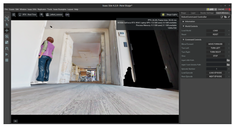The width and height of the screenshot is (233, 128).
Task: Click the MOVE FORWARD button
Action: (x=215, y=44)
